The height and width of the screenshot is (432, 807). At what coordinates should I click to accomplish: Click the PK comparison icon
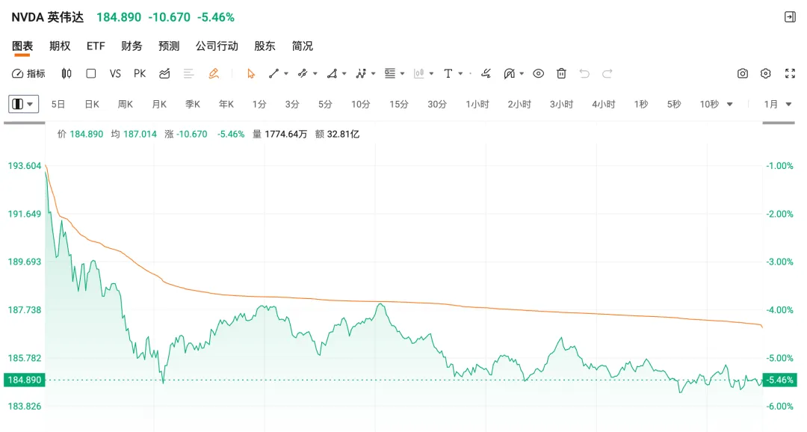(140, 73)
